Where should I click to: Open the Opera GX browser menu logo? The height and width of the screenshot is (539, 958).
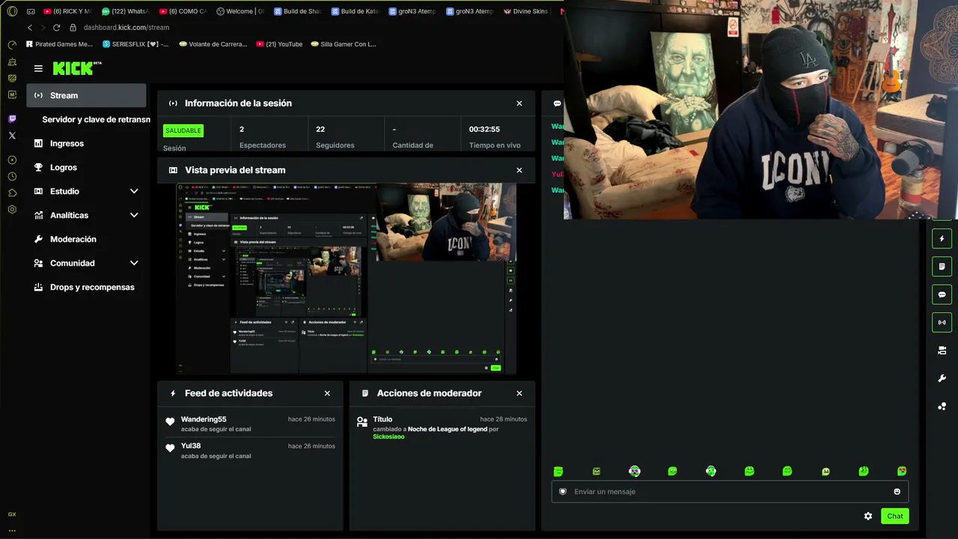[x=12, y=11]
